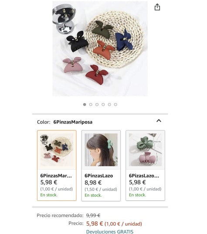Go to third image carousel dot

click(x=97, y=104)
